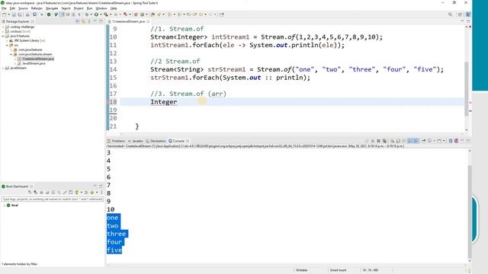Image resolution: width=488 pixels, height=274 pixels.
Task: Open the Help menu
Action: point(114,8)
